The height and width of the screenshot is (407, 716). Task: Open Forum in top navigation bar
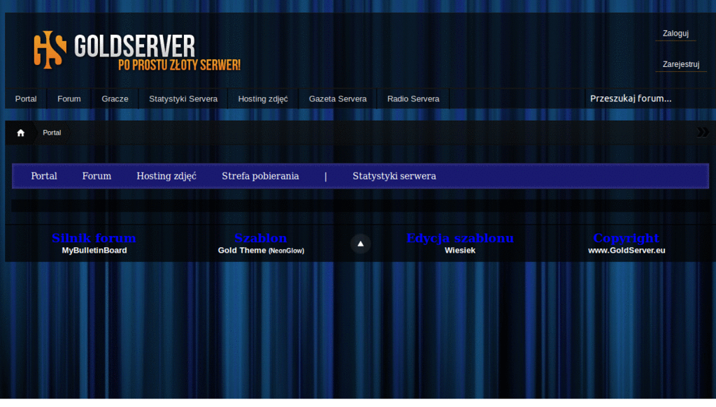(x=69, y=99)
